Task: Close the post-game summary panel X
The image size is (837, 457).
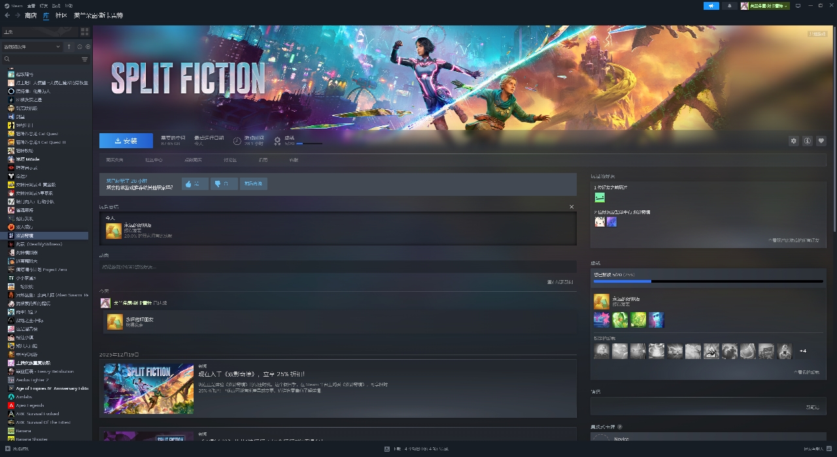Action: tap(572, 207)
